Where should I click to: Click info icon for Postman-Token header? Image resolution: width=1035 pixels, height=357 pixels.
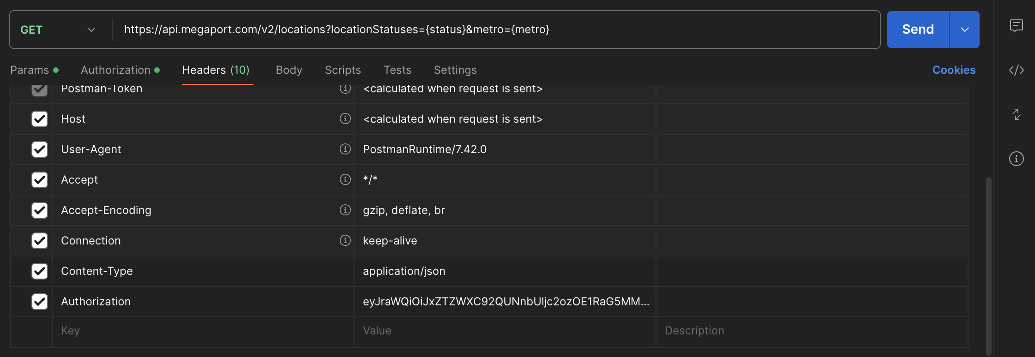coord(345,89)
